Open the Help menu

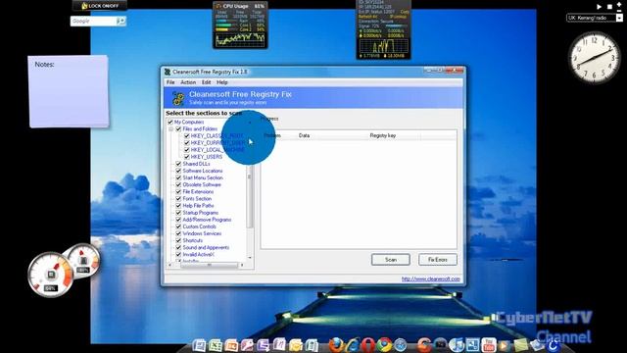tap(222, 82)
